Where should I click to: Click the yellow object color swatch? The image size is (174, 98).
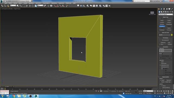(172, 35)
